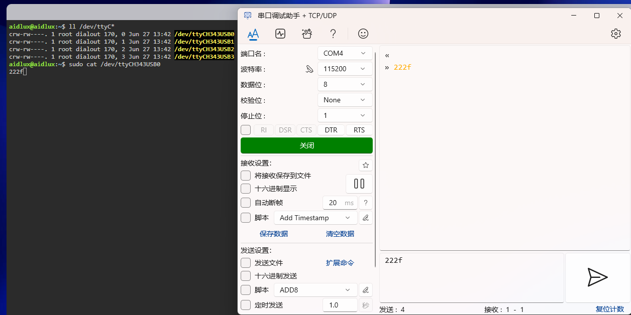Click the send arrow to transmit 222f
Screen dimensions: 631x315
click(x=597, y=278)
